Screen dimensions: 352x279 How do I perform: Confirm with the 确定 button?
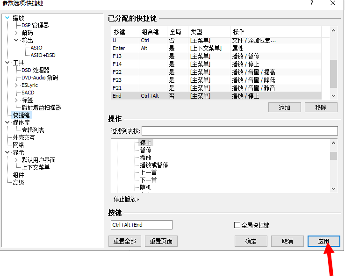tap(251, 241)
